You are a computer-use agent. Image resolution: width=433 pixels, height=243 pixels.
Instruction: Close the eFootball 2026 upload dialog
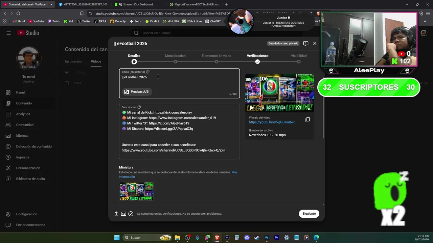tap(315, 44)
